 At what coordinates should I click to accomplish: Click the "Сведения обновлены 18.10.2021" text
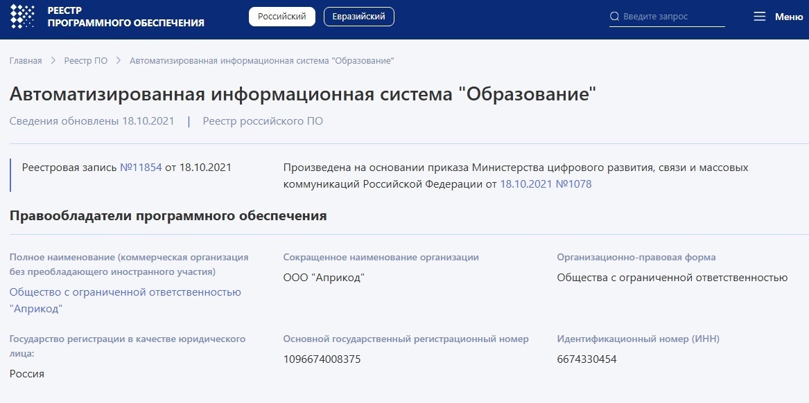click(92, 120)
